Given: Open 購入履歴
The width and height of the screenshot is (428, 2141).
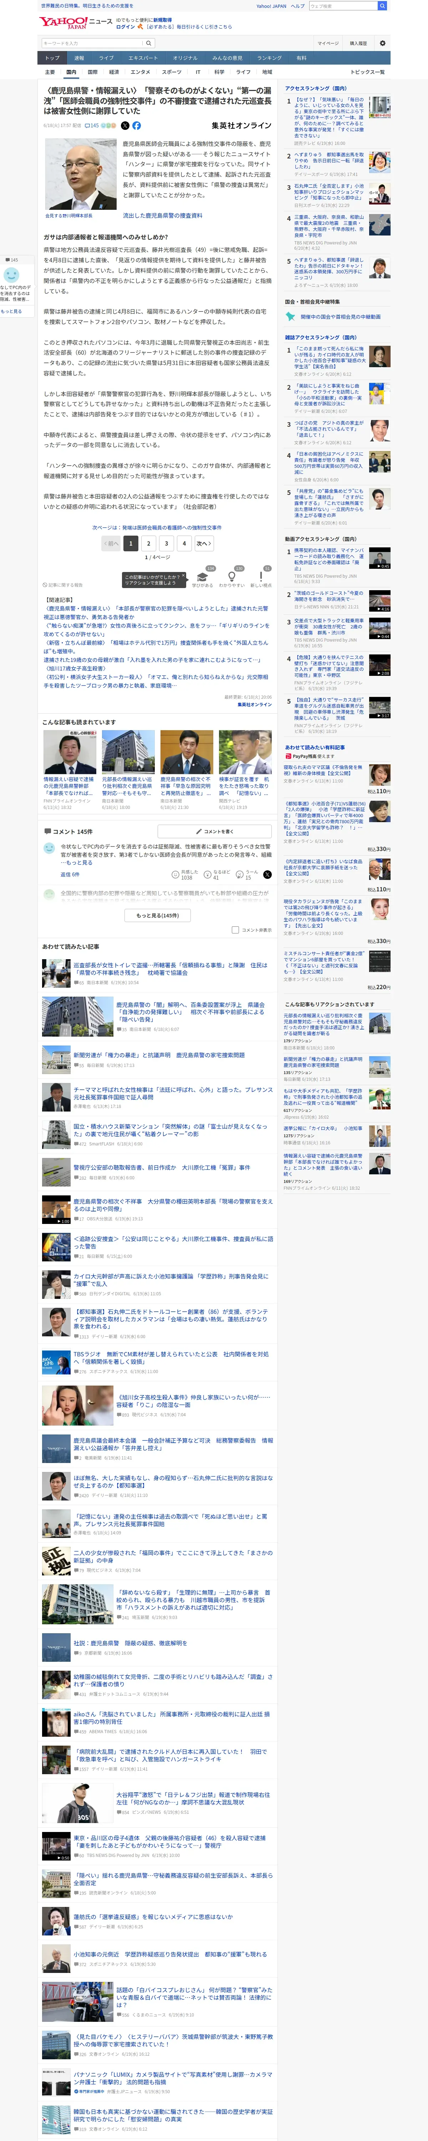Looking at the screenshot, I should (358, 43).
